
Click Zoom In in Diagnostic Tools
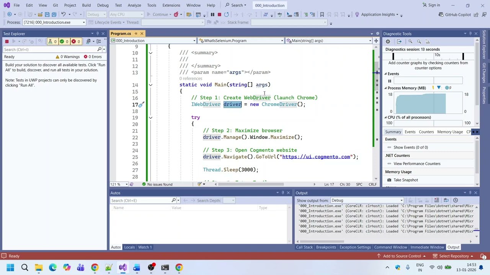pos(410,41)
